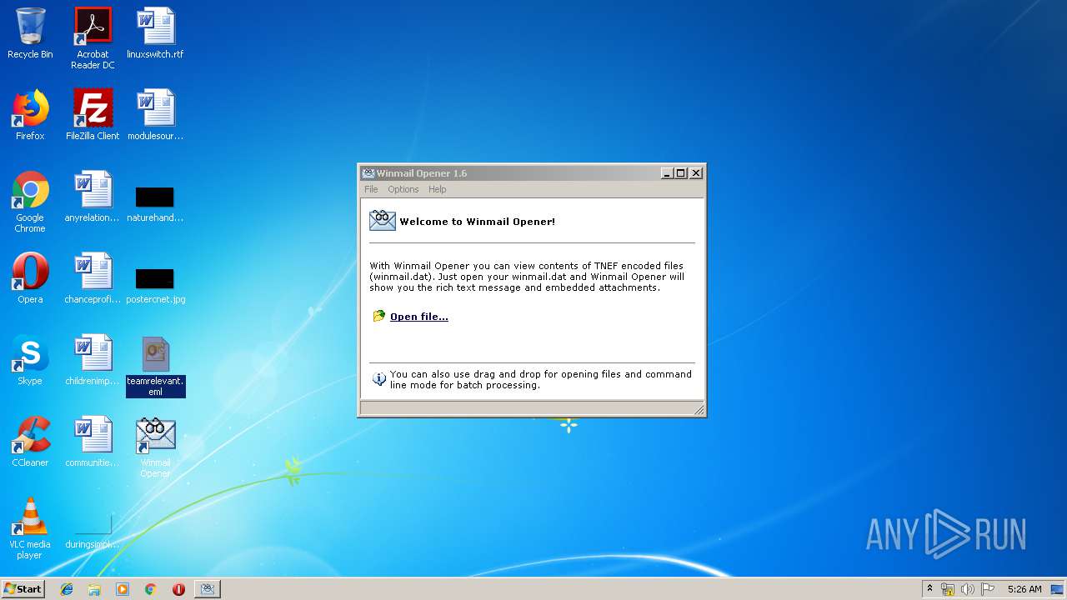Launch Skype desktop shortcut
This screenshot has width=1067, height=600.
pos(30,360)
